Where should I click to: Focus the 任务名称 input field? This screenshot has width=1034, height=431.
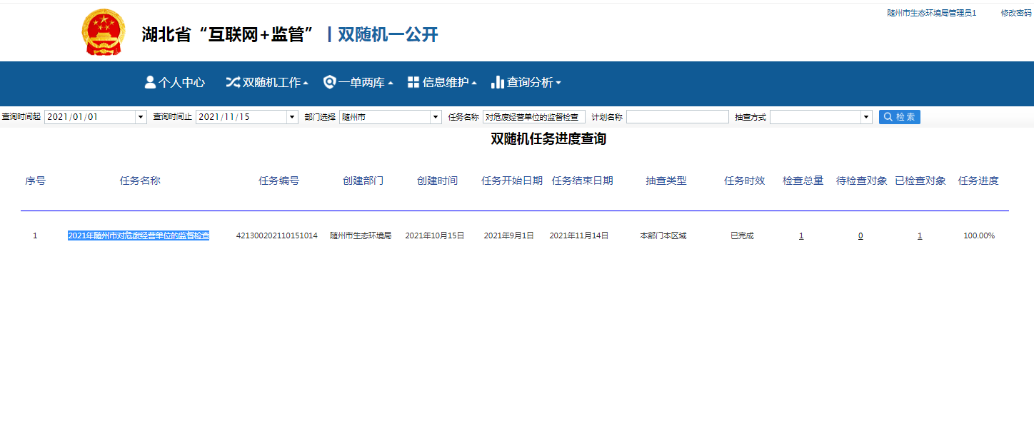click(x=533, y=117)
